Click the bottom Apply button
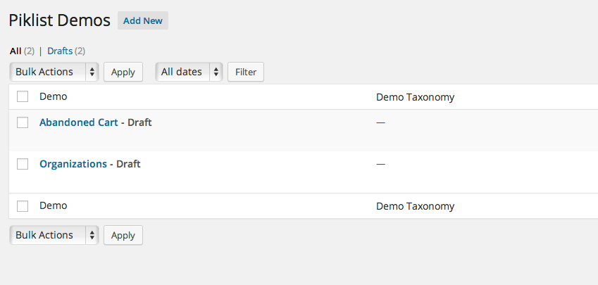The height and width of the screenshot is (285, 598). tap(123, 235)
